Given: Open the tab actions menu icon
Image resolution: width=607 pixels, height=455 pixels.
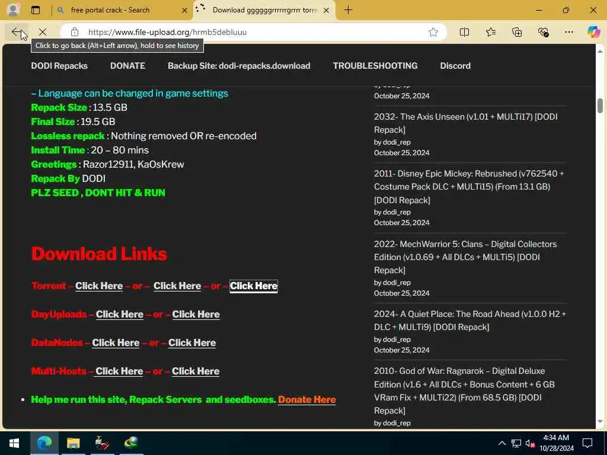Looking at the screenshot, I should click(35, 10).
